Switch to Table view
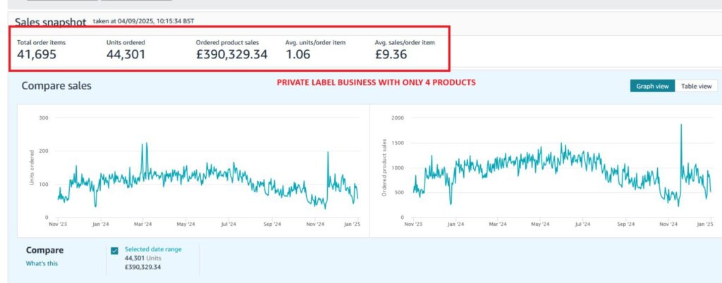Screen dimensions: 722x283 (x=695, y=86)
